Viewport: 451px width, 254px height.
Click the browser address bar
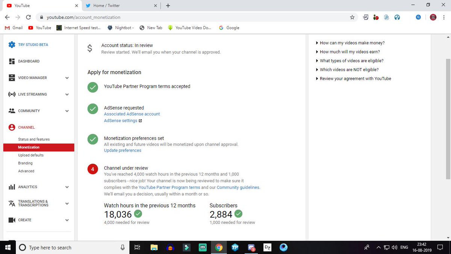[196, 17]
